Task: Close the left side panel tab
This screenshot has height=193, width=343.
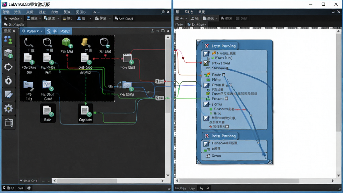Action: coord(14,31)
